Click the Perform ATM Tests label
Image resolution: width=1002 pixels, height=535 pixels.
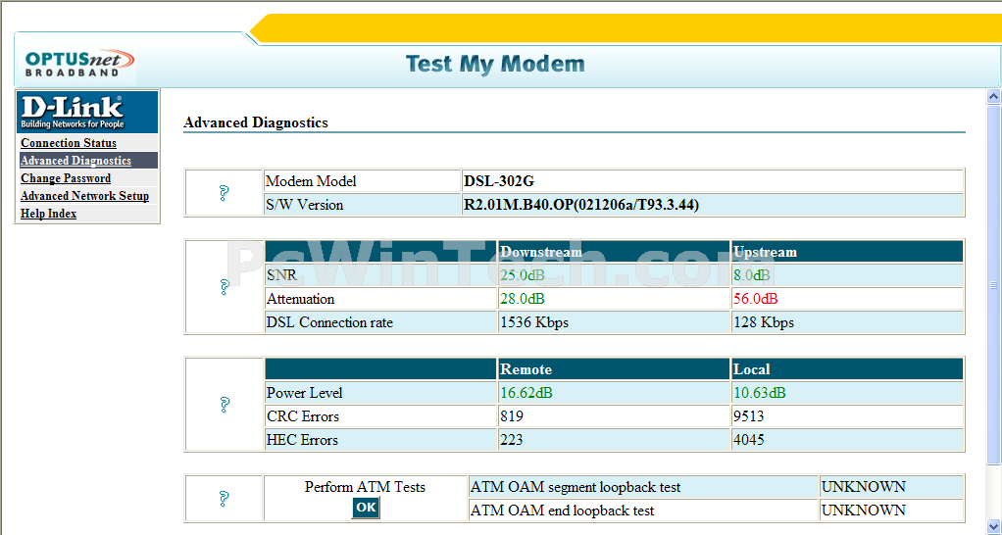[x=365, y=487]
